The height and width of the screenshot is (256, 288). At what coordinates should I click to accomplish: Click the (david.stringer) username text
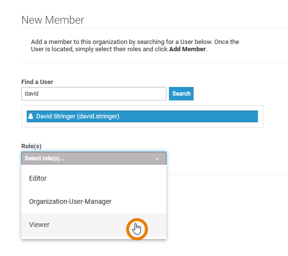click(x=98, y=116)
